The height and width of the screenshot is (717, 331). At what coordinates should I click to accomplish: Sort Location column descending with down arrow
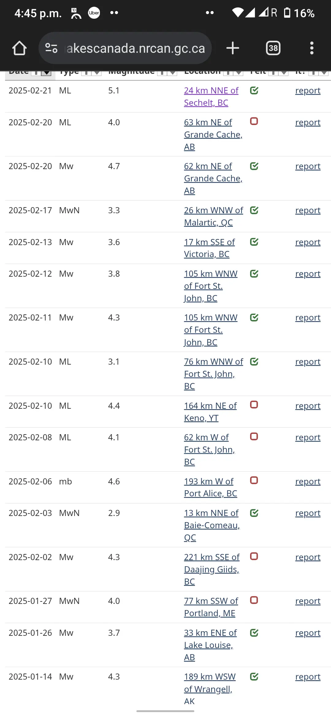(x=238, y=73)
